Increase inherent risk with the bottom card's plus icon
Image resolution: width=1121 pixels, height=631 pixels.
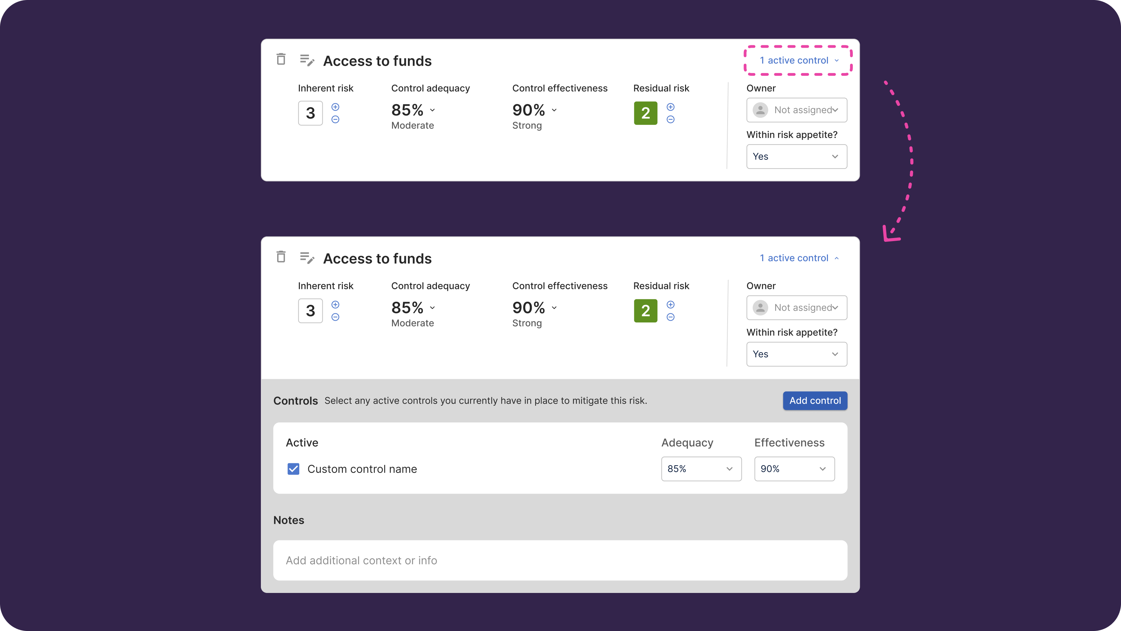pyautogui.click(x=335, y=305)
